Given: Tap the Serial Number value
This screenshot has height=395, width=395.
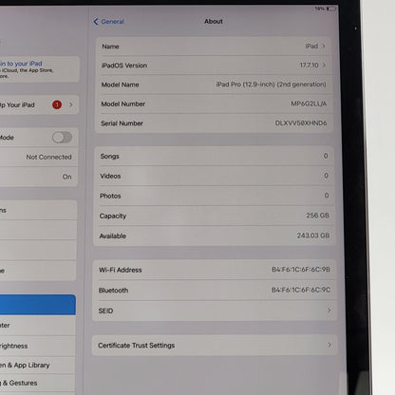Looking at the screenshot, I should 301,123.
